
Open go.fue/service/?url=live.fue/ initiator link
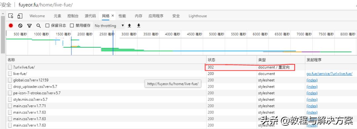click(x=330, y=74)
